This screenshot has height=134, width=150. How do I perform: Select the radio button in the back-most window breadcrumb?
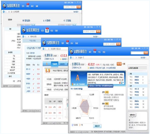point(9,12)
